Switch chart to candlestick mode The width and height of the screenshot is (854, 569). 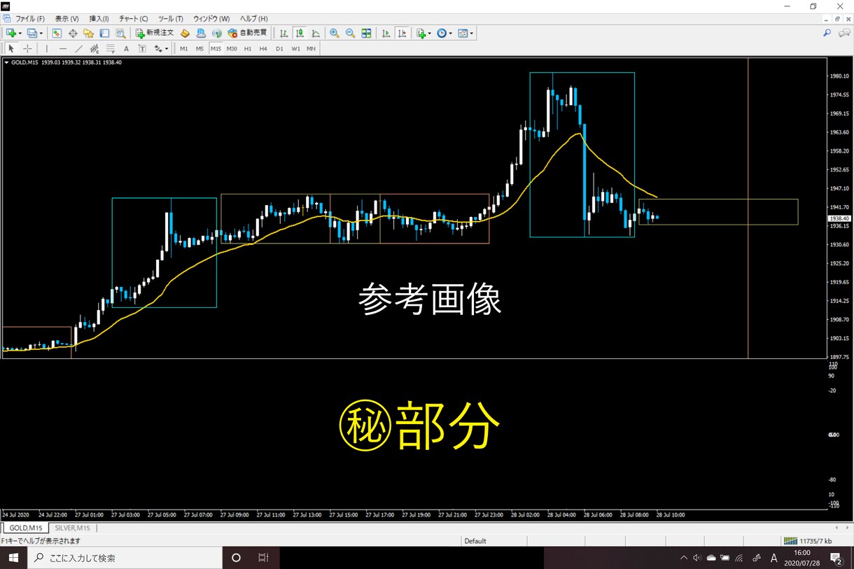(300, 33)
